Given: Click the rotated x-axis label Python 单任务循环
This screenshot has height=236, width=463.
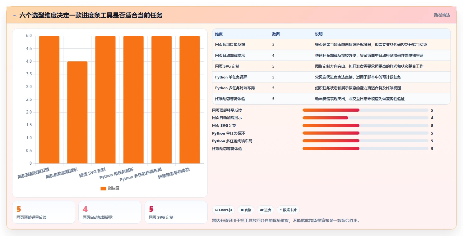Looking at the screenshot, I should tap(117, 173).
